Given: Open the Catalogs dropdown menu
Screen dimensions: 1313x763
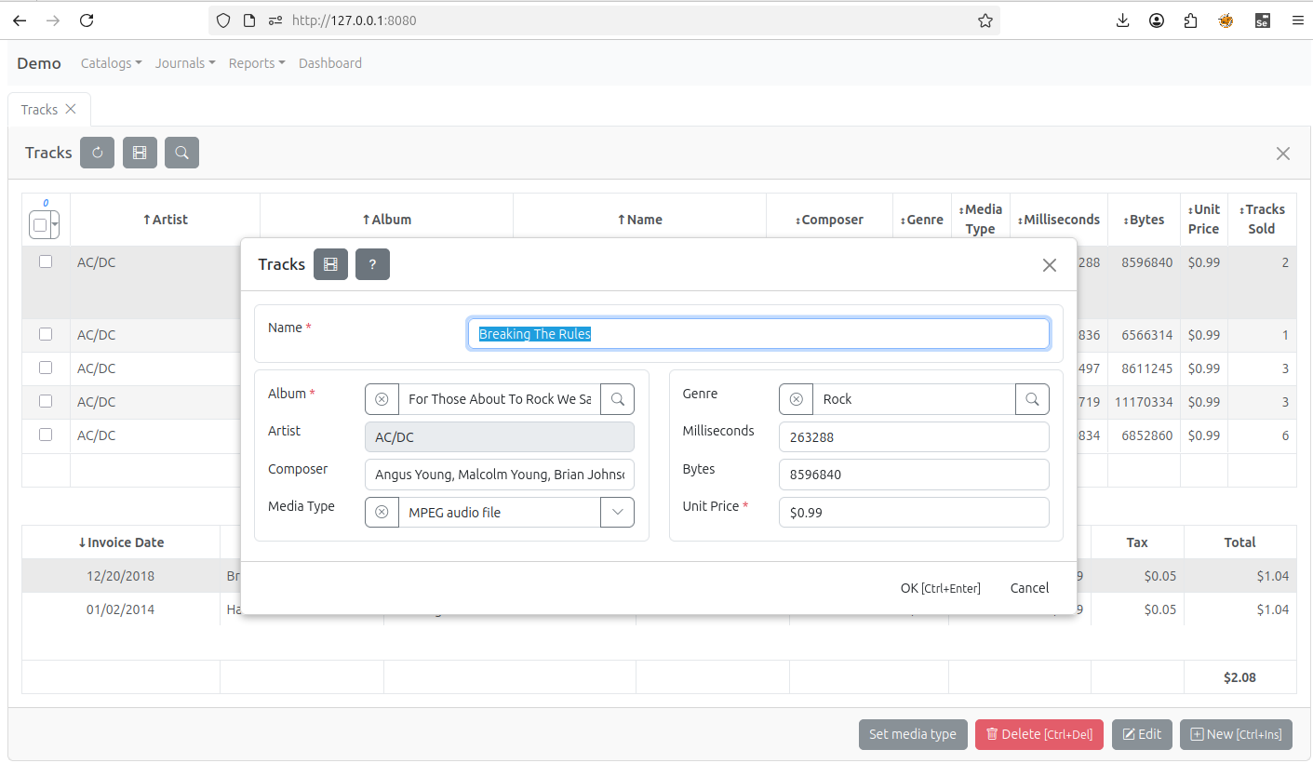Looking at the screenshot, I should [x=111, y=63].
